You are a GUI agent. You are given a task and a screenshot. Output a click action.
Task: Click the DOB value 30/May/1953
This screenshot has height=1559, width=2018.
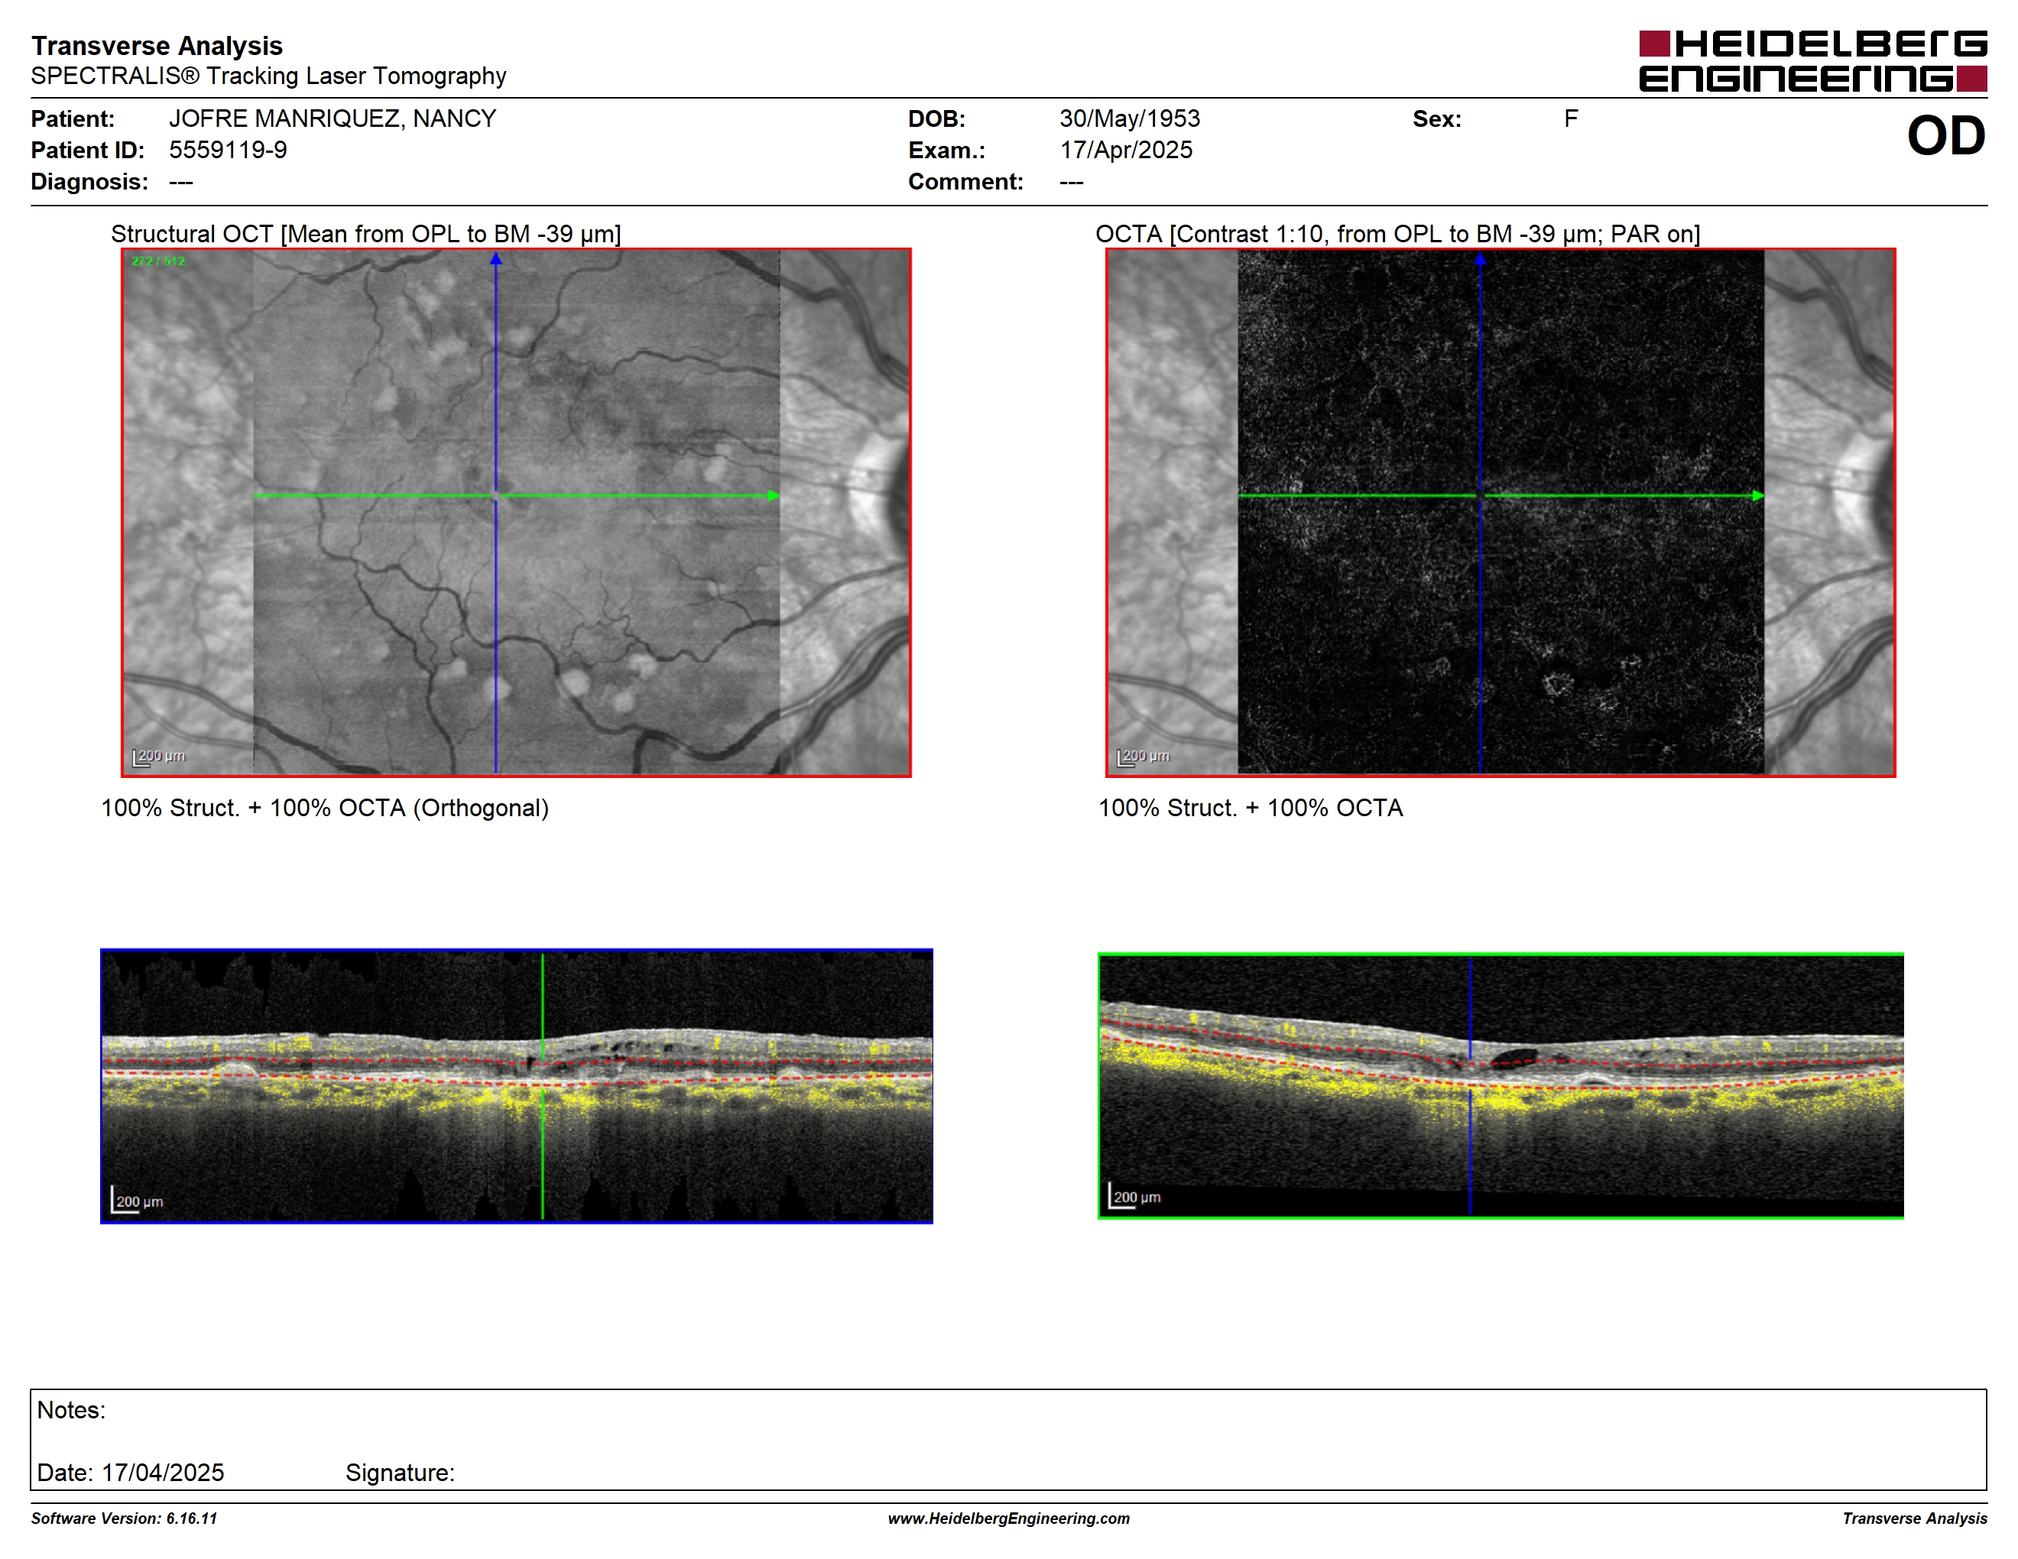tap(1130, 119)
